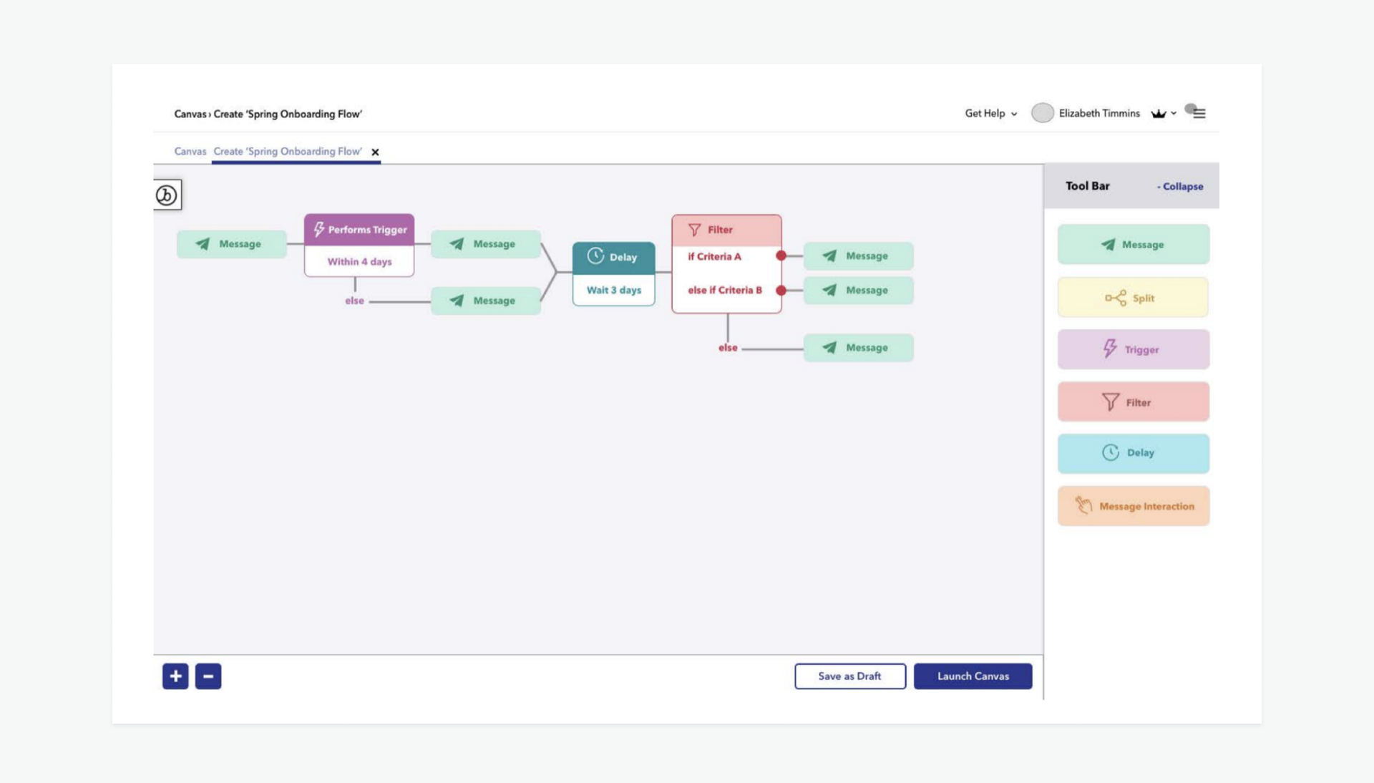Collapse the Tool Bar panel
This screenshot has height=783, width=1374.
click(x=1179, y=186)
